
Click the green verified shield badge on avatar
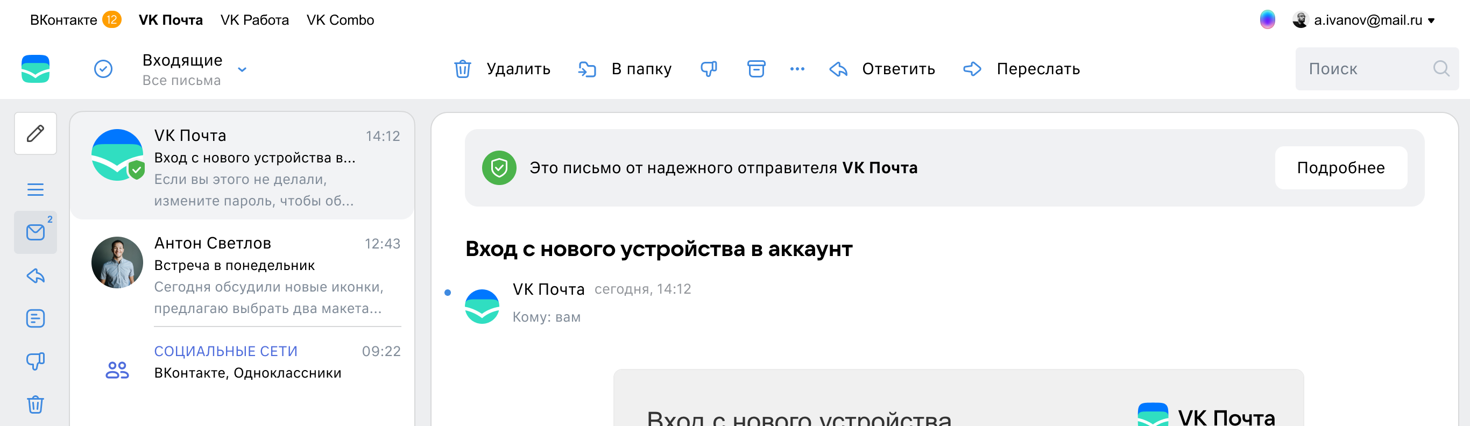click(x=136, y=169)
